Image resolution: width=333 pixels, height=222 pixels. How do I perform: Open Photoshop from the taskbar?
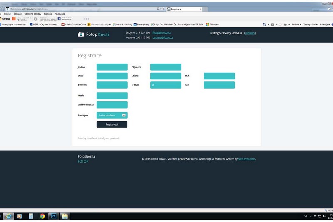coord(53,216)
